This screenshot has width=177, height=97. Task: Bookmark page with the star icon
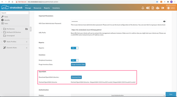click(x=157, y=2)
